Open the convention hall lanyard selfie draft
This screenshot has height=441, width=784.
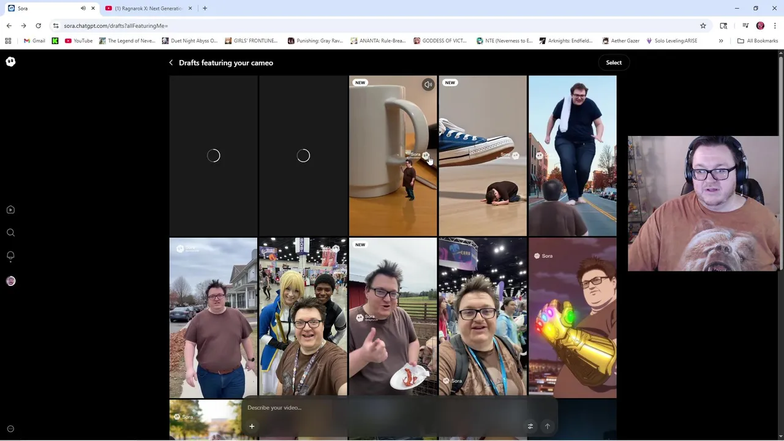point(483,318)
